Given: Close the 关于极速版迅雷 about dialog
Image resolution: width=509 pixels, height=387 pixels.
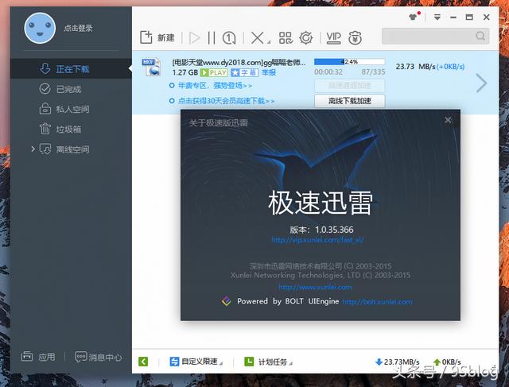Looking at the screenshot, I should [448, 120].
